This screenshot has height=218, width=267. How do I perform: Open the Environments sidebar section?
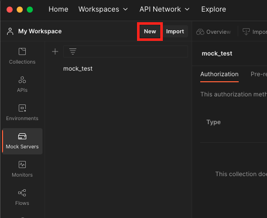(22, 113)
